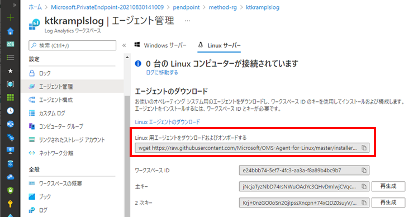This screenshot has width=418, height=217.
Task: Click the green plus Create resource icon
Action: coord(11,18)
